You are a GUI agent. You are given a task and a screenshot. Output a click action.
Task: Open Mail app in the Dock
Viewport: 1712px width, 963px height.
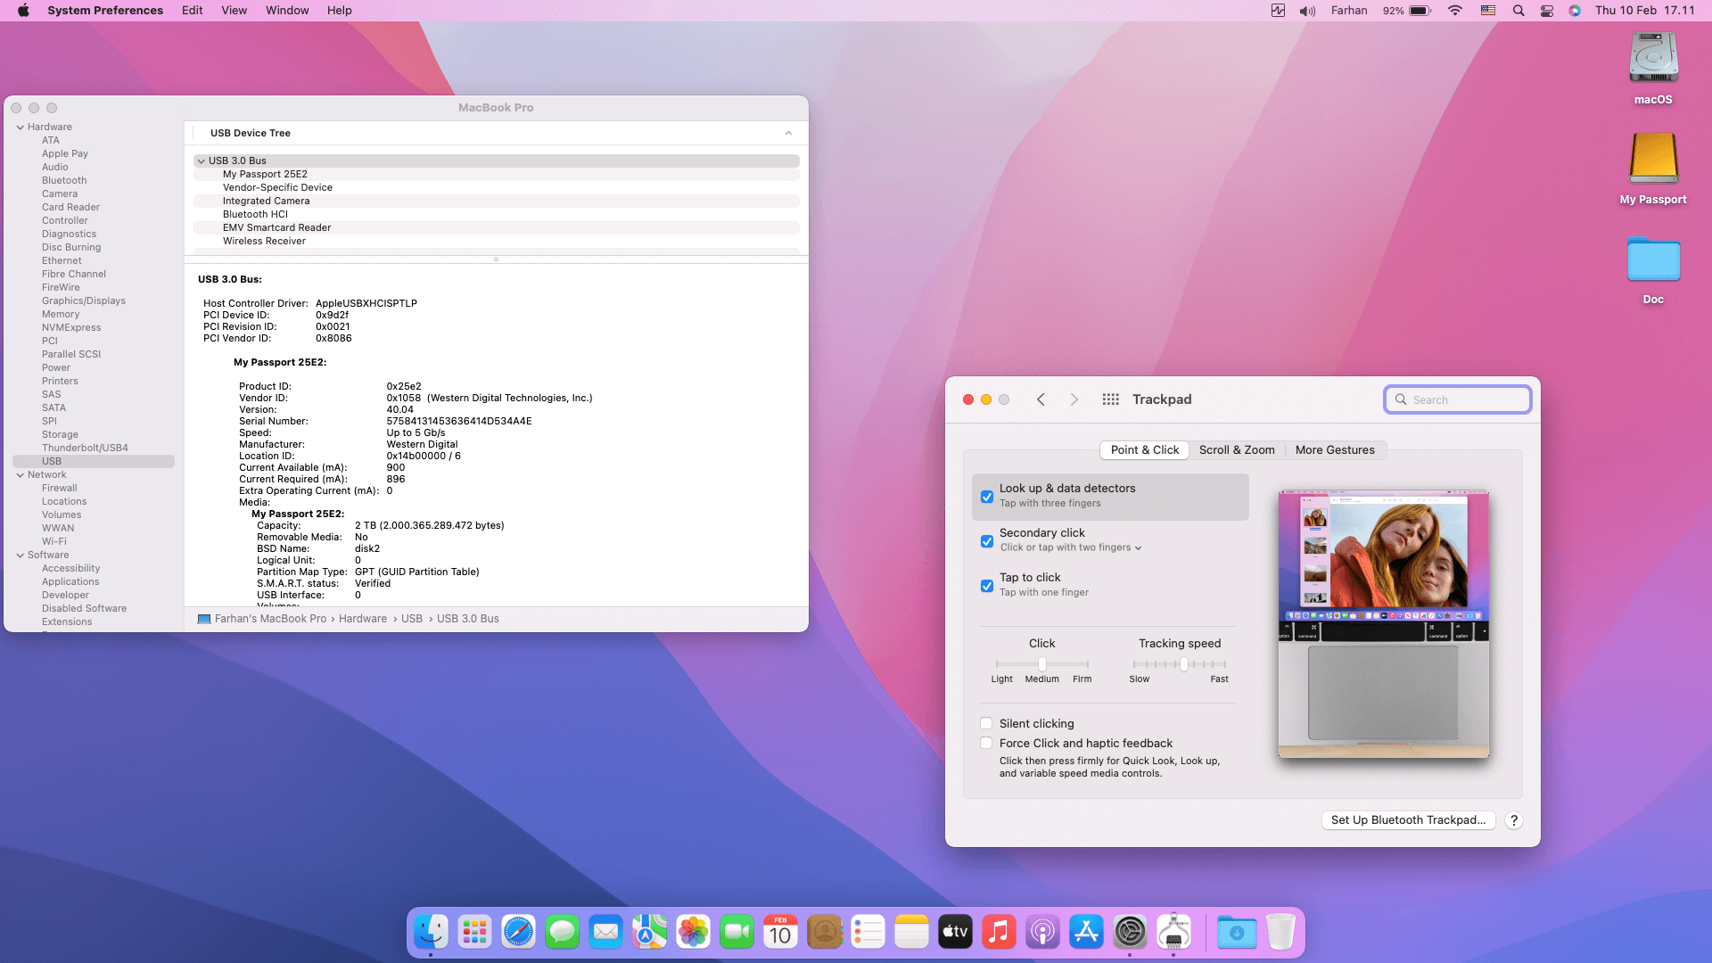[x=605, y=932]
